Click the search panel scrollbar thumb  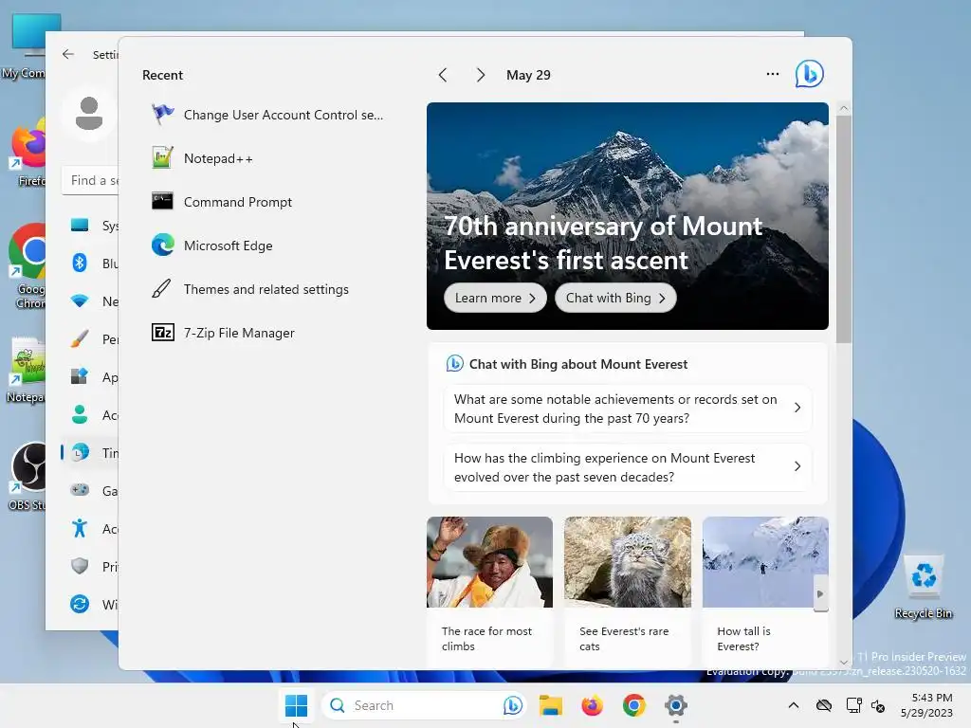tap(843, 229)
